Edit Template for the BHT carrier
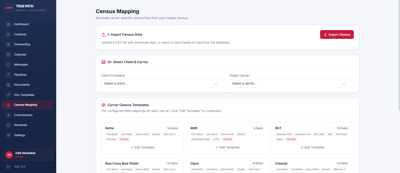This screenshot has width=400, height=173. pyautogui.click(x=312, y=148)
